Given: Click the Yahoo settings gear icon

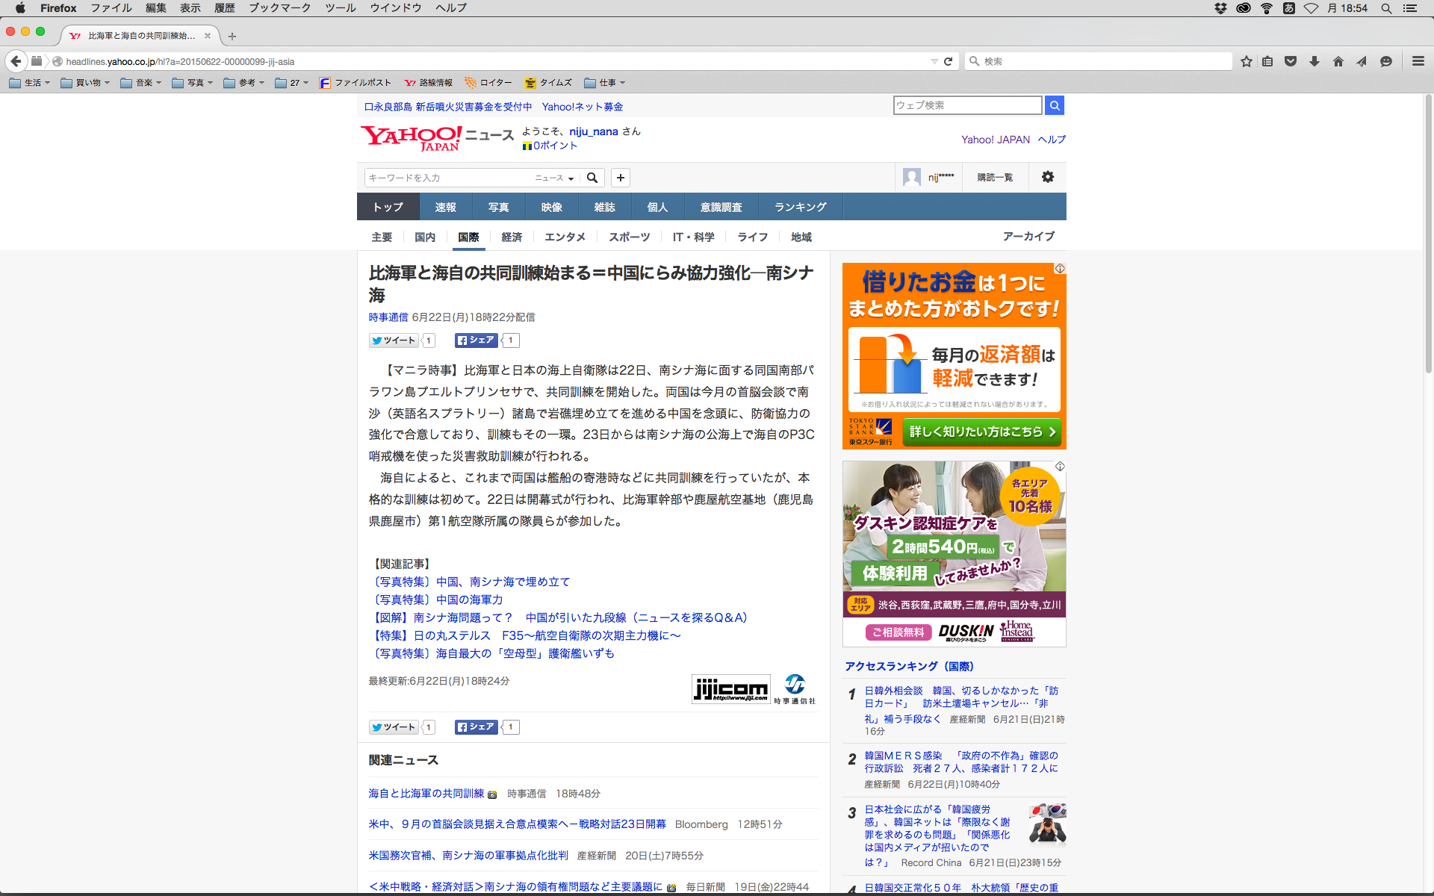Looking at the screenshot, I should point(1048,177).
